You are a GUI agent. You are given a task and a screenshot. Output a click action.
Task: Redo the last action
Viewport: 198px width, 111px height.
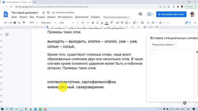pyautogui.click(x=10, y=23)
